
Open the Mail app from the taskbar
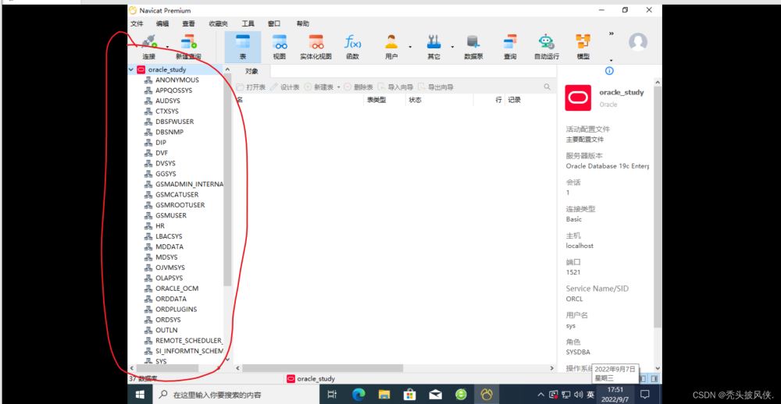click(435, 395)
